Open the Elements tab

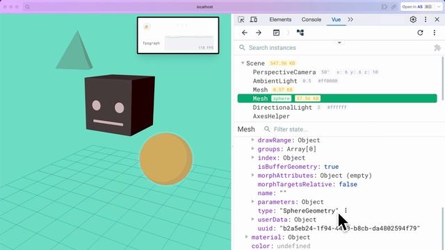tap(280, 19)
